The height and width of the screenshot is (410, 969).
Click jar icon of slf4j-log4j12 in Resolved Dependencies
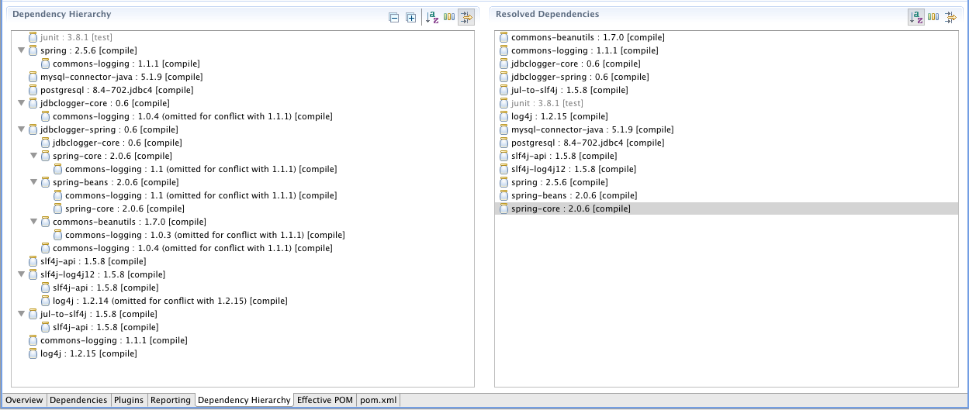[x=504, y=169]
